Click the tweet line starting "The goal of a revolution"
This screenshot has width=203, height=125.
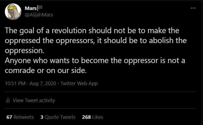click(92, 30)
